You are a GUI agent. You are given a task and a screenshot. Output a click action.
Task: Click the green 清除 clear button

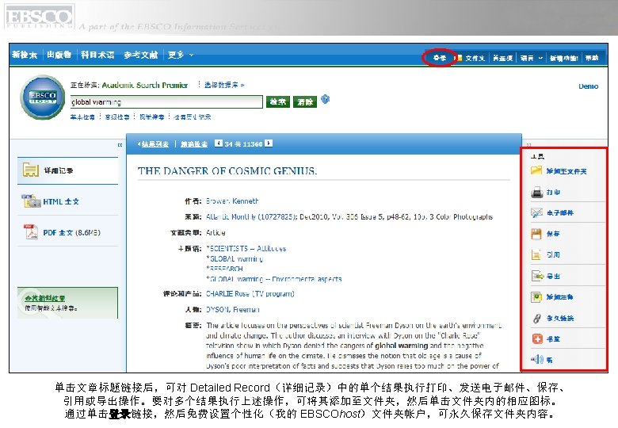pos(305,101)
